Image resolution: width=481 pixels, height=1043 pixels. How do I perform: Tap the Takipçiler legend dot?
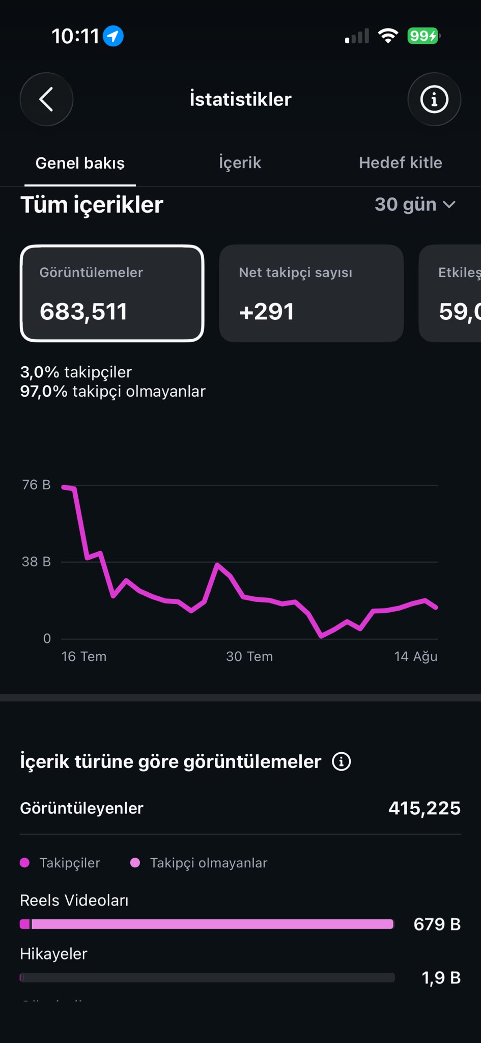(x=24, y=863)
